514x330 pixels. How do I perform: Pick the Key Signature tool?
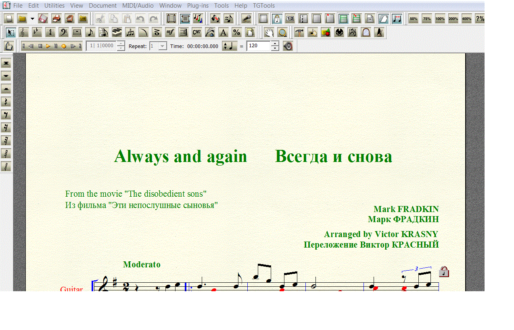point(37,32)
